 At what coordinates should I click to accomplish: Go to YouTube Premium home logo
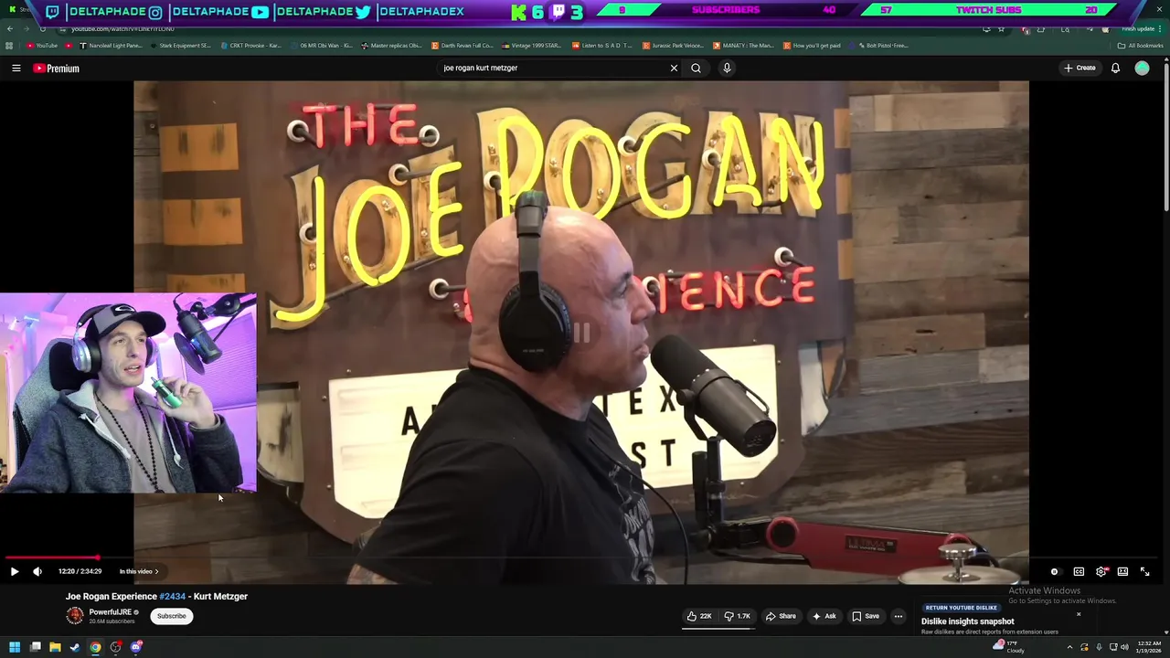pos(57,68)
